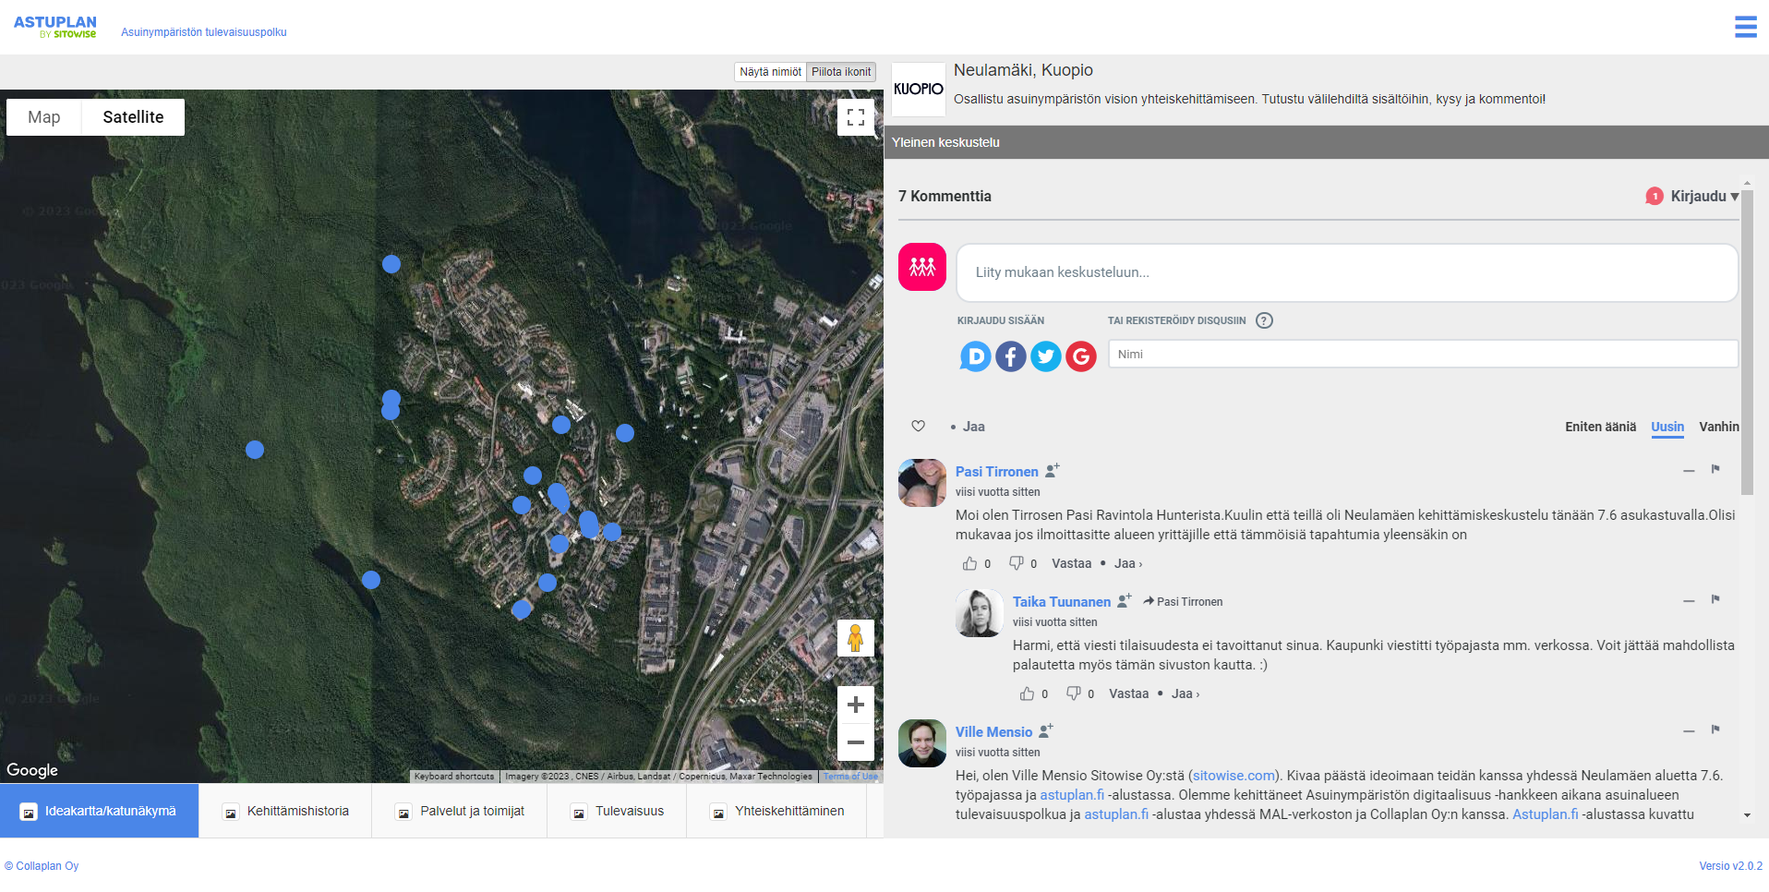Collapse Ville Mensio's comment
This screenshot has height=892, width=1769.
pyautogui.click(x=1689, y=731)
